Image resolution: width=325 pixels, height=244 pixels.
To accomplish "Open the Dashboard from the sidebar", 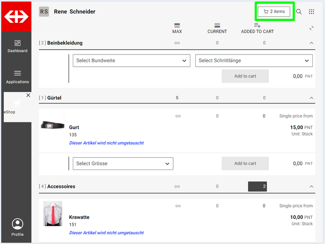I will (17, 46).
